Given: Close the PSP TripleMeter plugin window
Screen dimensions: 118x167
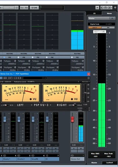Looking at the screenshot, I should 89,74.
